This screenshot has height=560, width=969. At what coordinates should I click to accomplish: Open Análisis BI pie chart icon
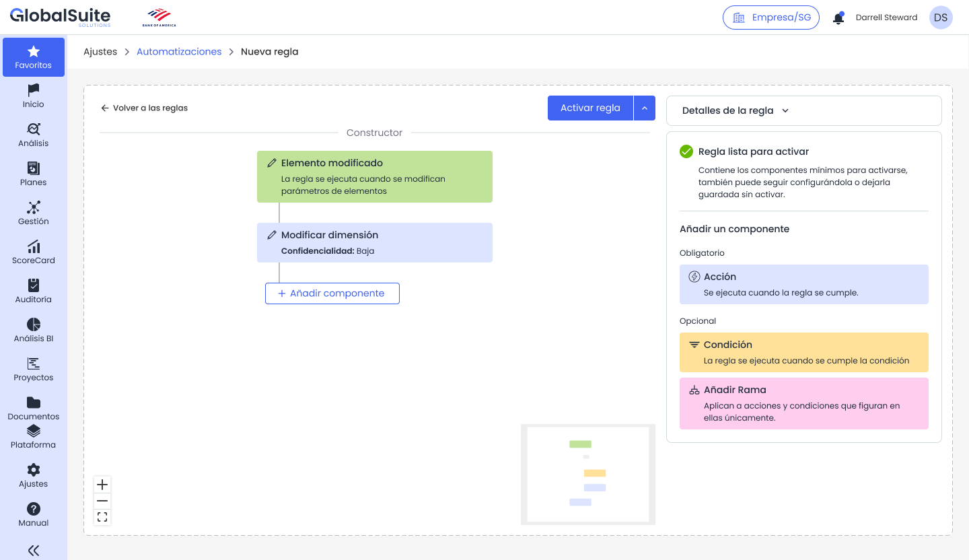(x=34, y=324)
